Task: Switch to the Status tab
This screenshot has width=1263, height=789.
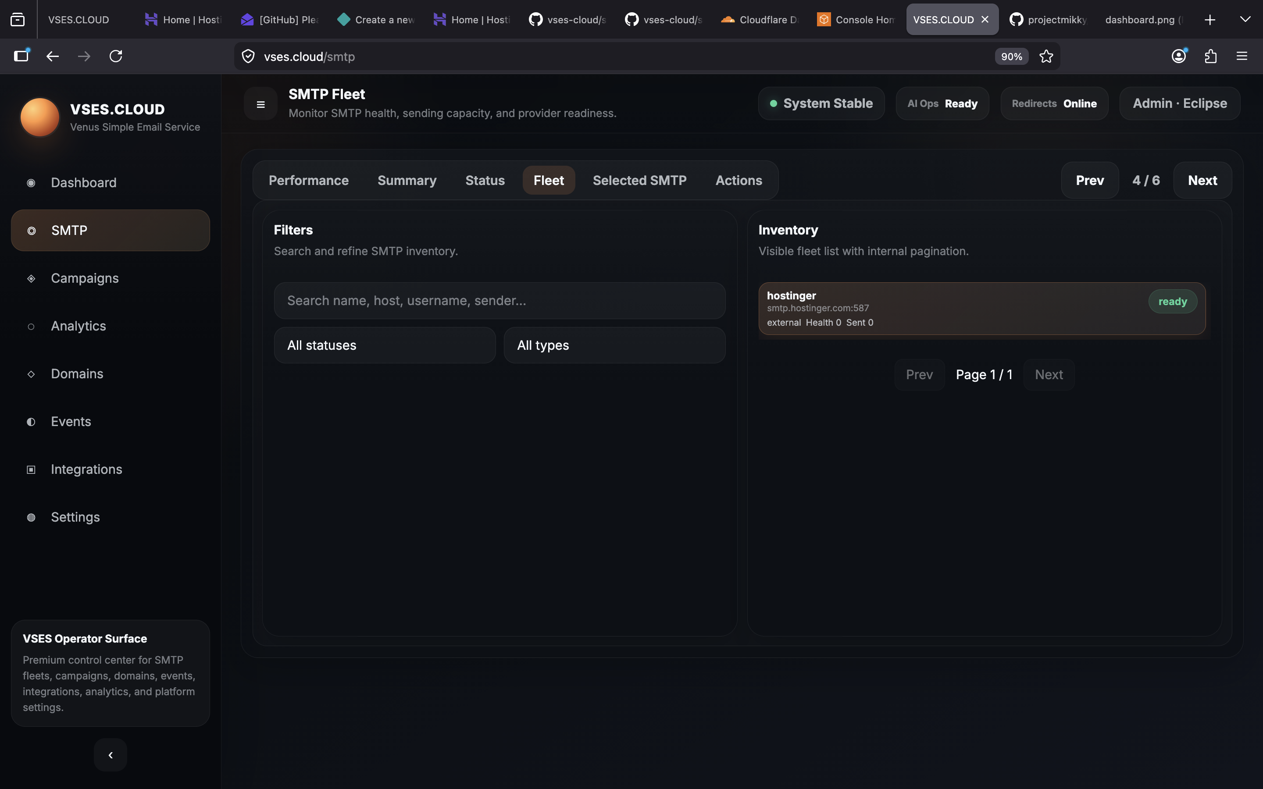Action: 485,181
